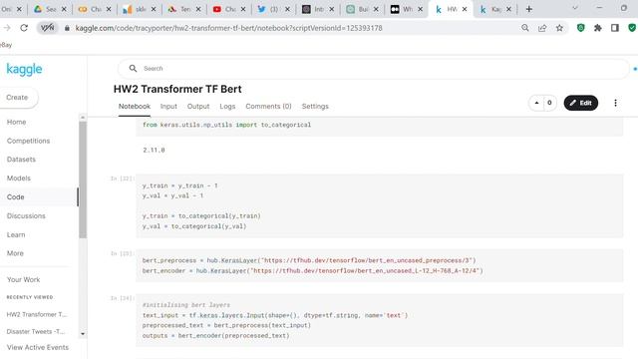This screenshot has width=638, height=359.
Task: Open the Comments (0) tab
Action: click(x=268, y=107)
